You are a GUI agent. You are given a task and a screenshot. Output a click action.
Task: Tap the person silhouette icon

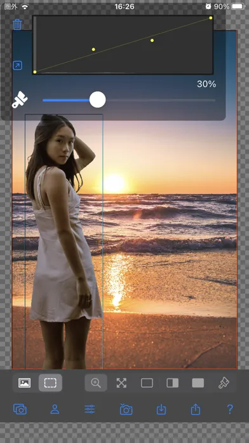tap(55, 409)
